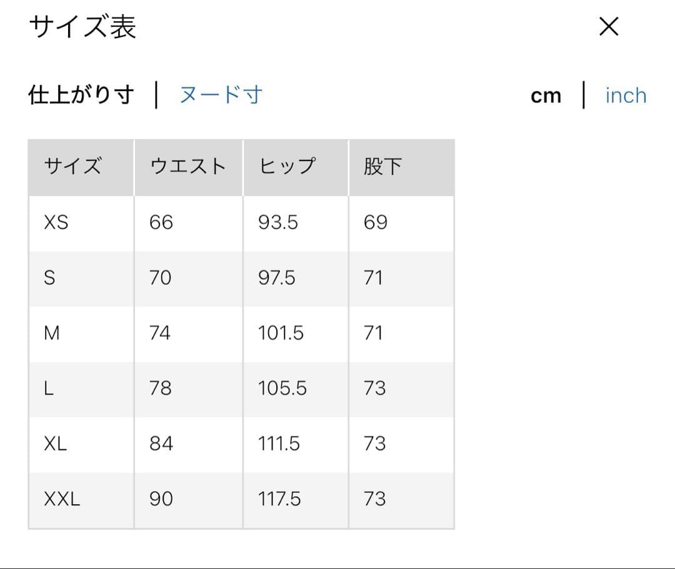Click the 101.5 hip measurement cell
The image size is (675, 569).
281,333
